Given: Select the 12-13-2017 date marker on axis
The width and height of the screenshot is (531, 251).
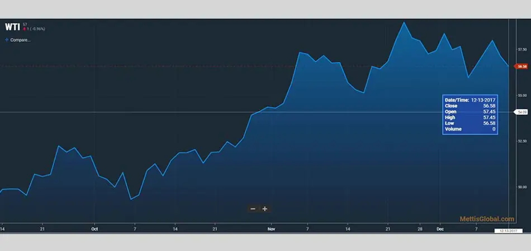Looking at the screenshot, I should [x=508, y=231].
